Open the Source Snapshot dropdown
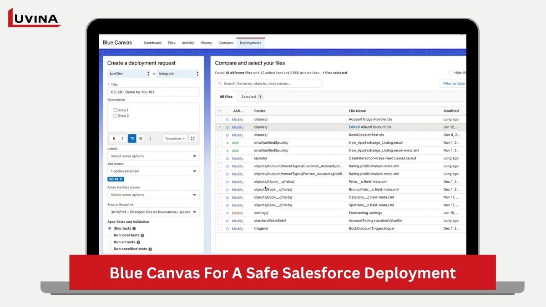 153,212
